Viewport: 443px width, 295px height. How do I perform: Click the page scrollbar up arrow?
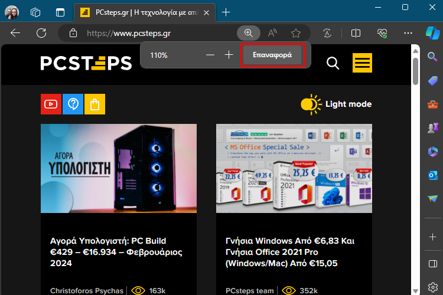click(x=415, y=51)
